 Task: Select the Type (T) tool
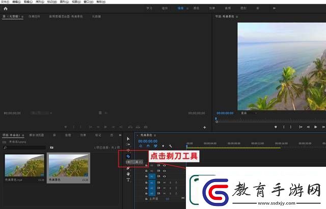128,180
